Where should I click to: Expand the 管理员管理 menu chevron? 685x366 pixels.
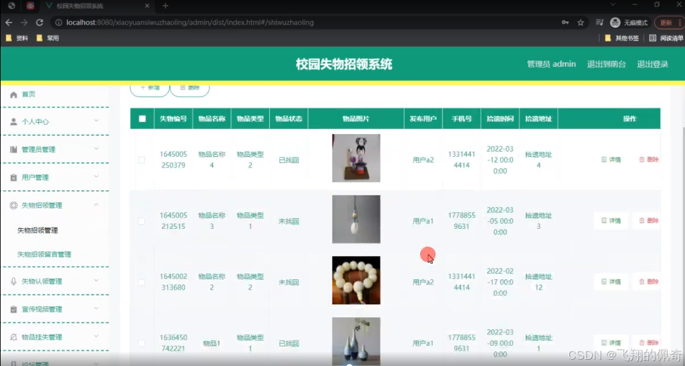[x=96, y=149]
